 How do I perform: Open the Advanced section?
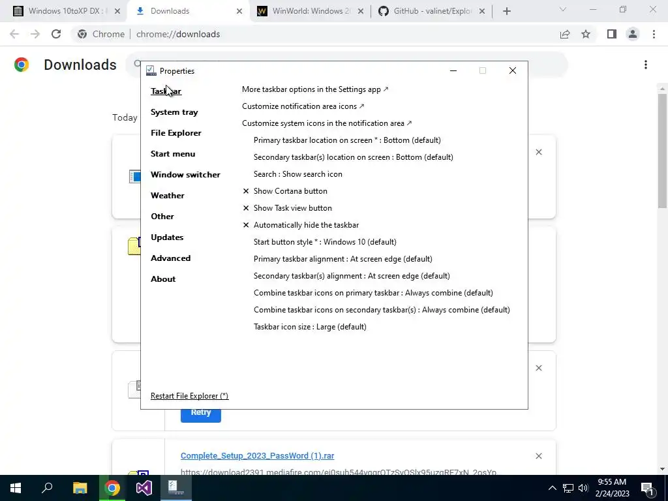(170, 258)
